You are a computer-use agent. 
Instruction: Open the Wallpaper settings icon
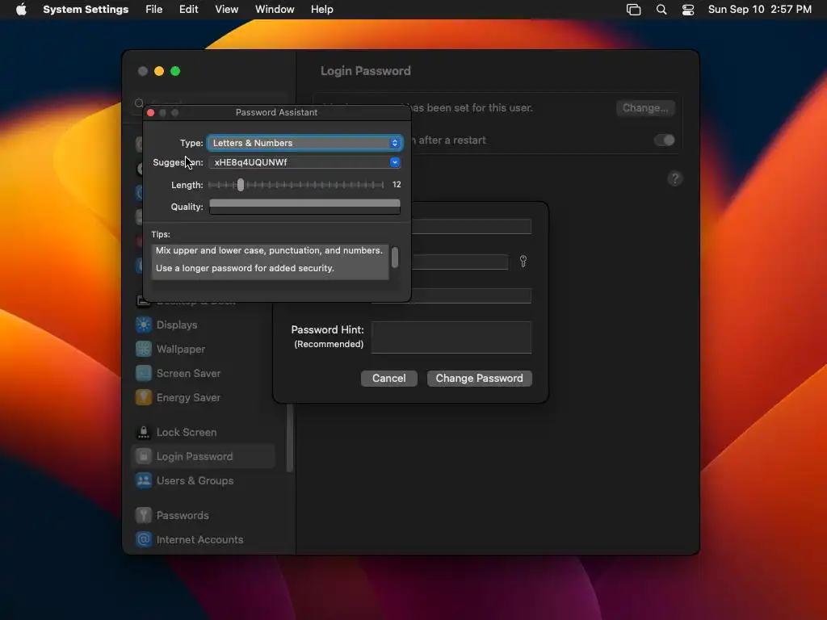tap(144, 349)
